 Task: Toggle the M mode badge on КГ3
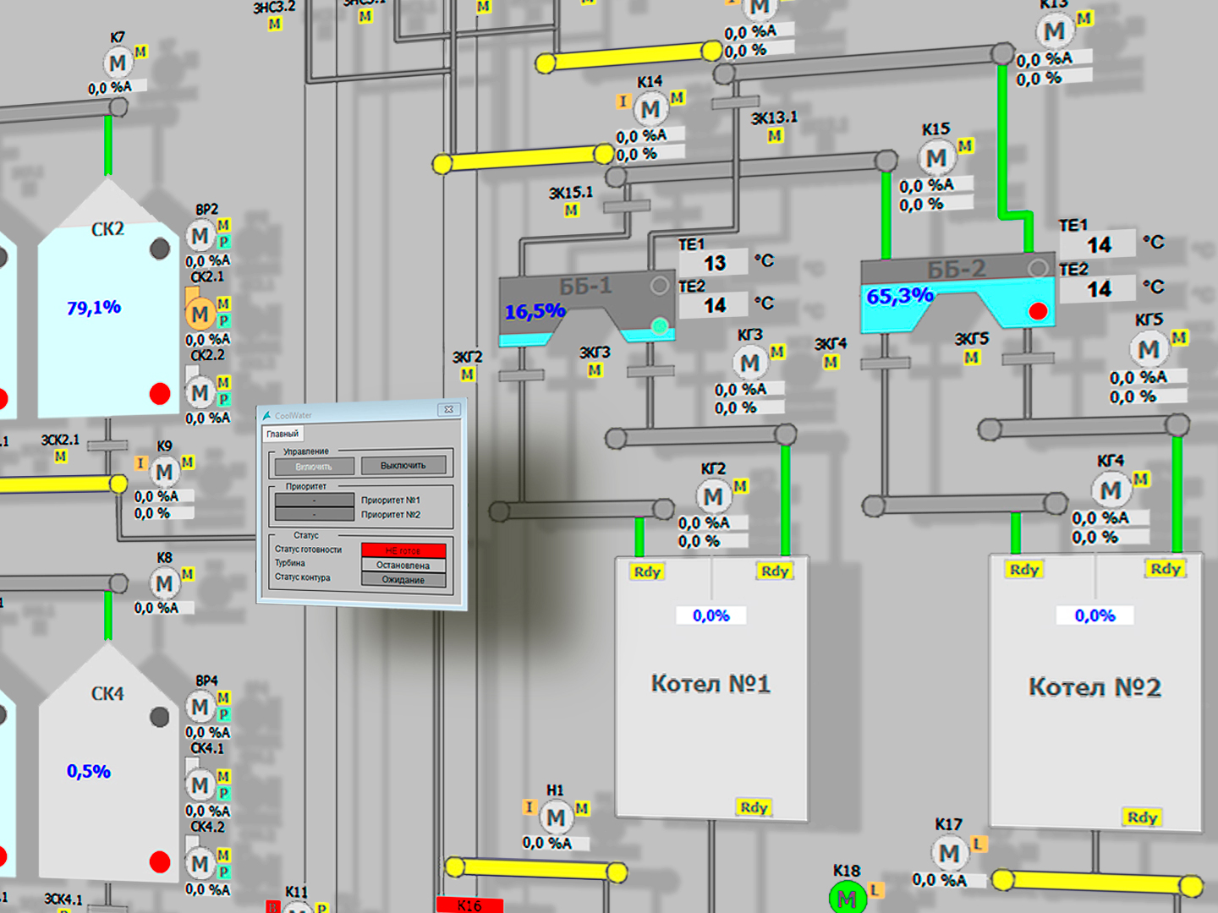(x=777, y=352)
